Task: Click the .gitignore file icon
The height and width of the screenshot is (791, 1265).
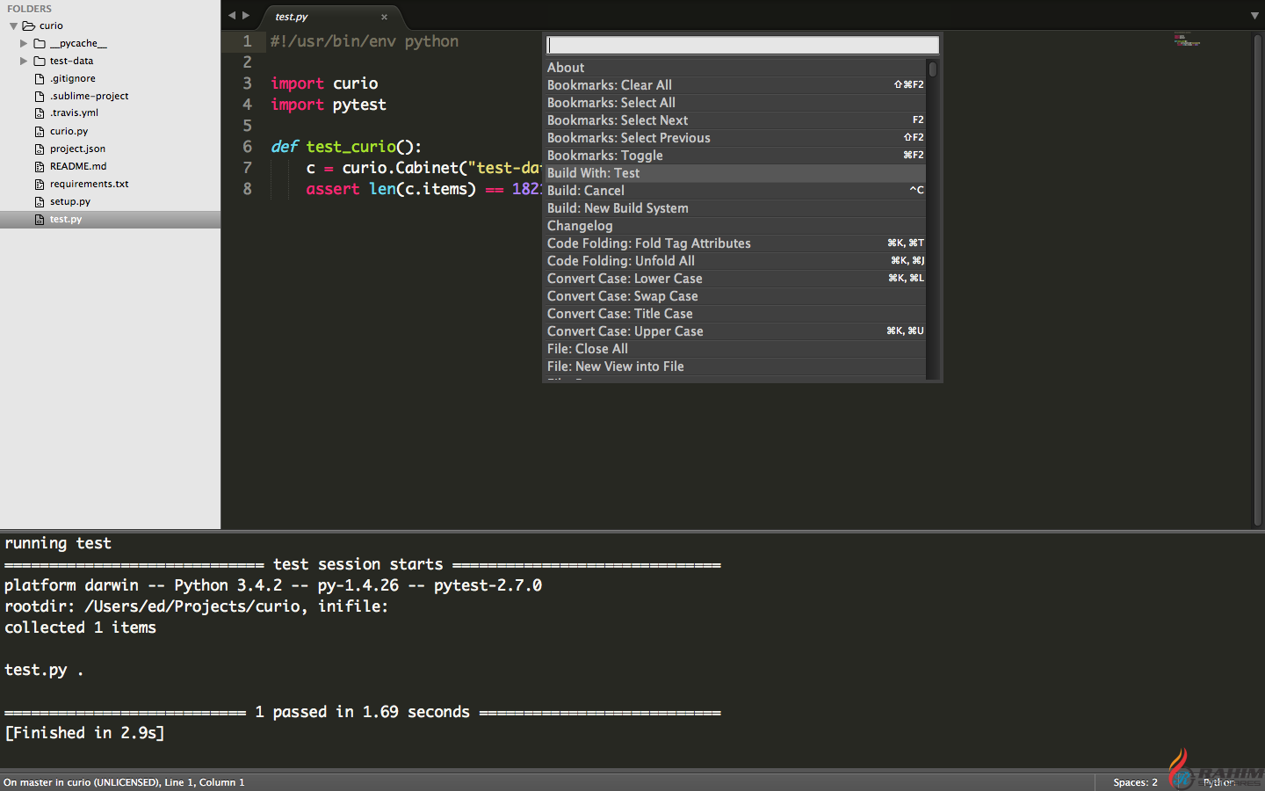Action: (x=40, y=78)
